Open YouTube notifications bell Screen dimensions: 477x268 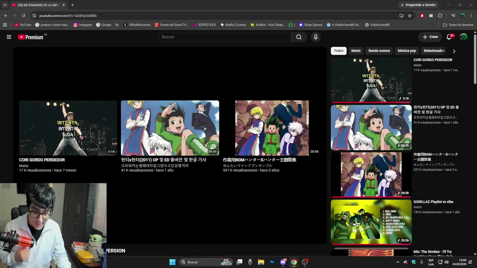pos(449,37)
